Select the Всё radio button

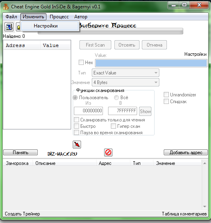[116, 98]
